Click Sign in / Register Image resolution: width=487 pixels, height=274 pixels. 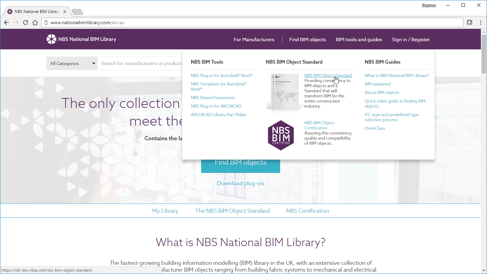coord(411,39)
